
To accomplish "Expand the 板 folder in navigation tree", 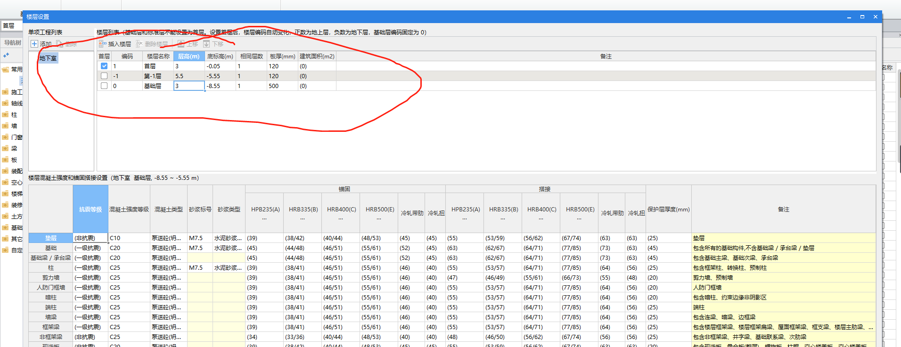I will (5, 160).
